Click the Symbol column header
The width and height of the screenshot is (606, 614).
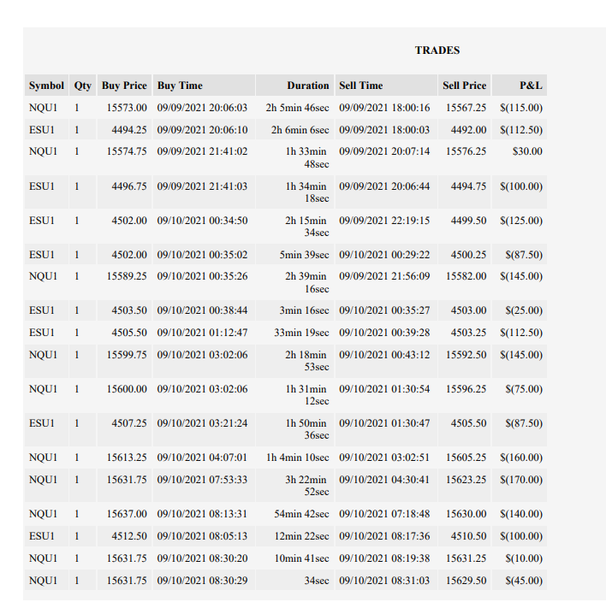coord(46,86)
